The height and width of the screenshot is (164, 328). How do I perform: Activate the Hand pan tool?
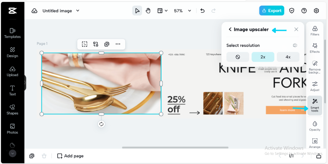148,11
